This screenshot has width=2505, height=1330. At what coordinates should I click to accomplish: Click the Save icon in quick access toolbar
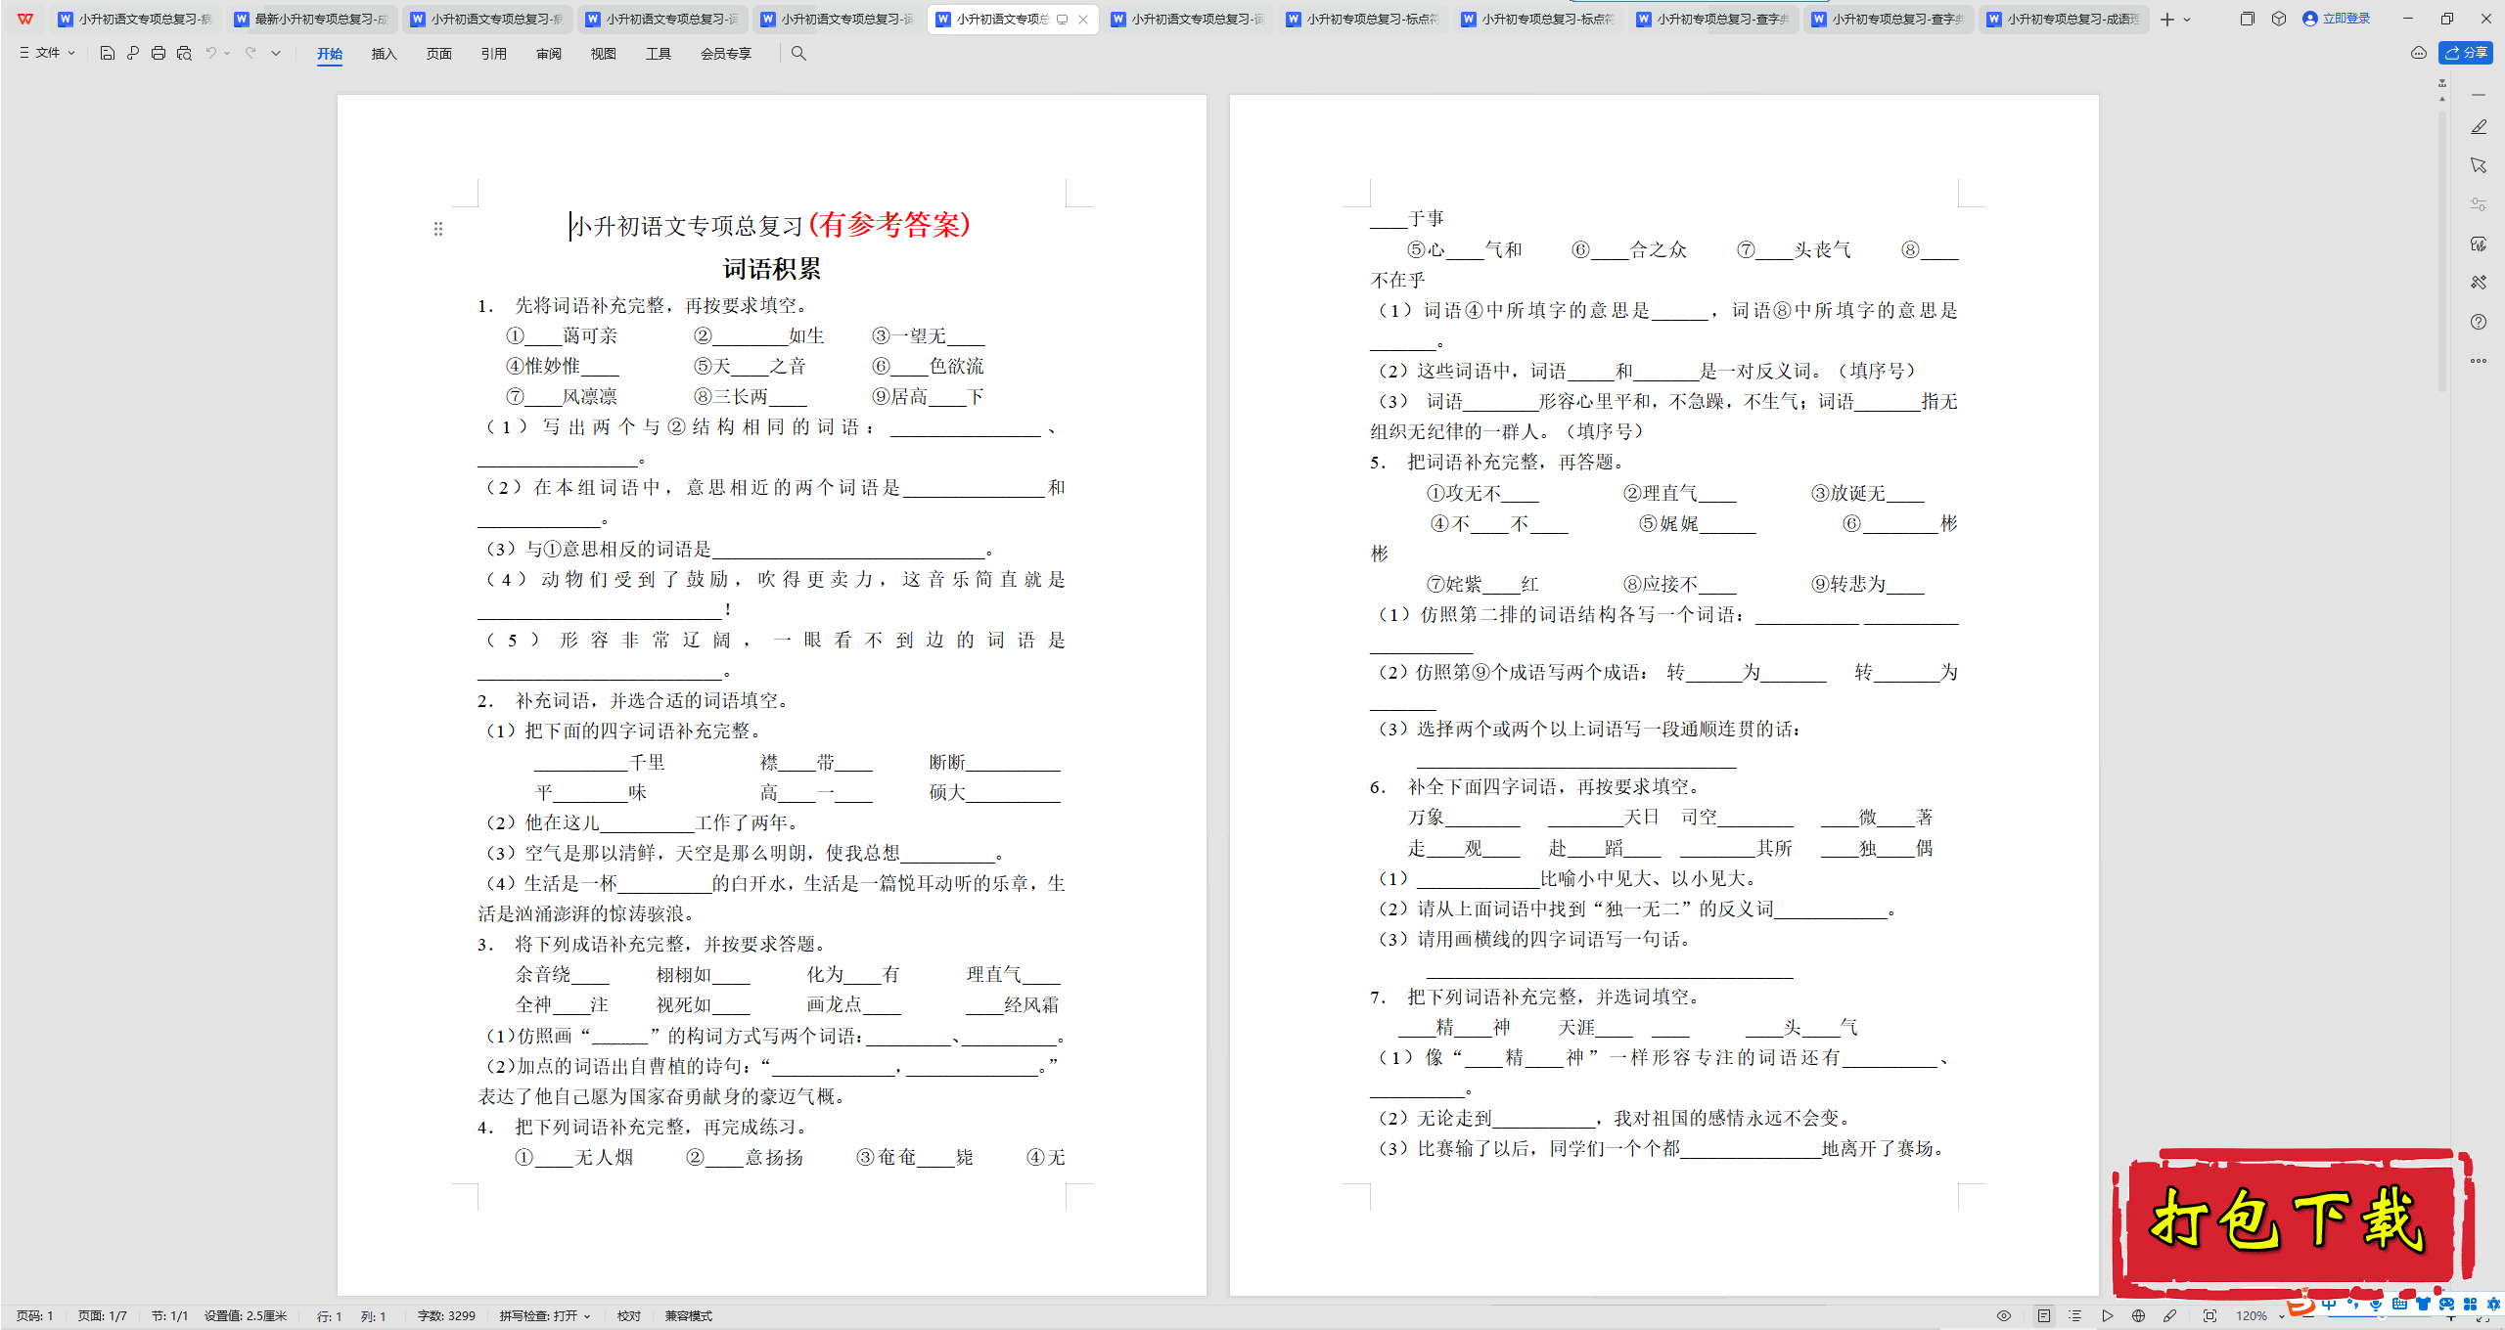pyautogui.click(x=108, y=53)
